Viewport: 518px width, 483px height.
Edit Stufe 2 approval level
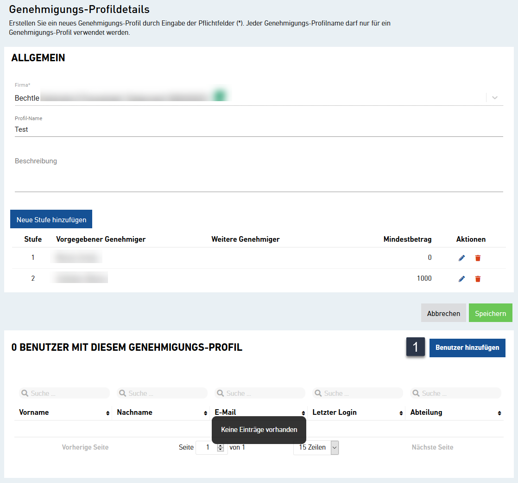coord(461,278)
